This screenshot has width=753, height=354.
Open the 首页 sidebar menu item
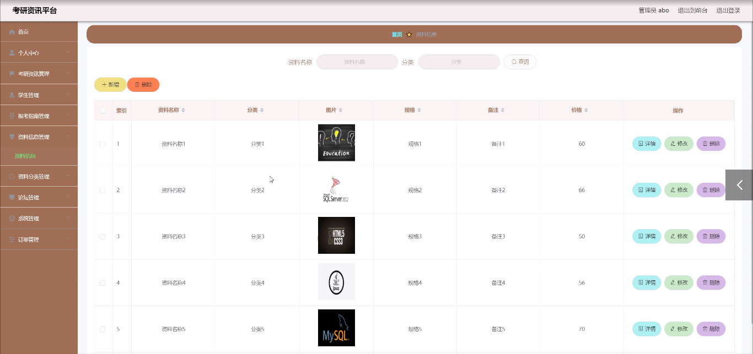tap(39, 32)
